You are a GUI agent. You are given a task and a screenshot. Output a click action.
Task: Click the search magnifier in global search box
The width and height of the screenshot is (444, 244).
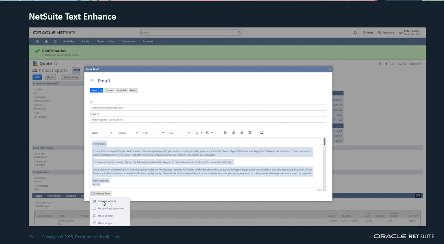[239, 33]
